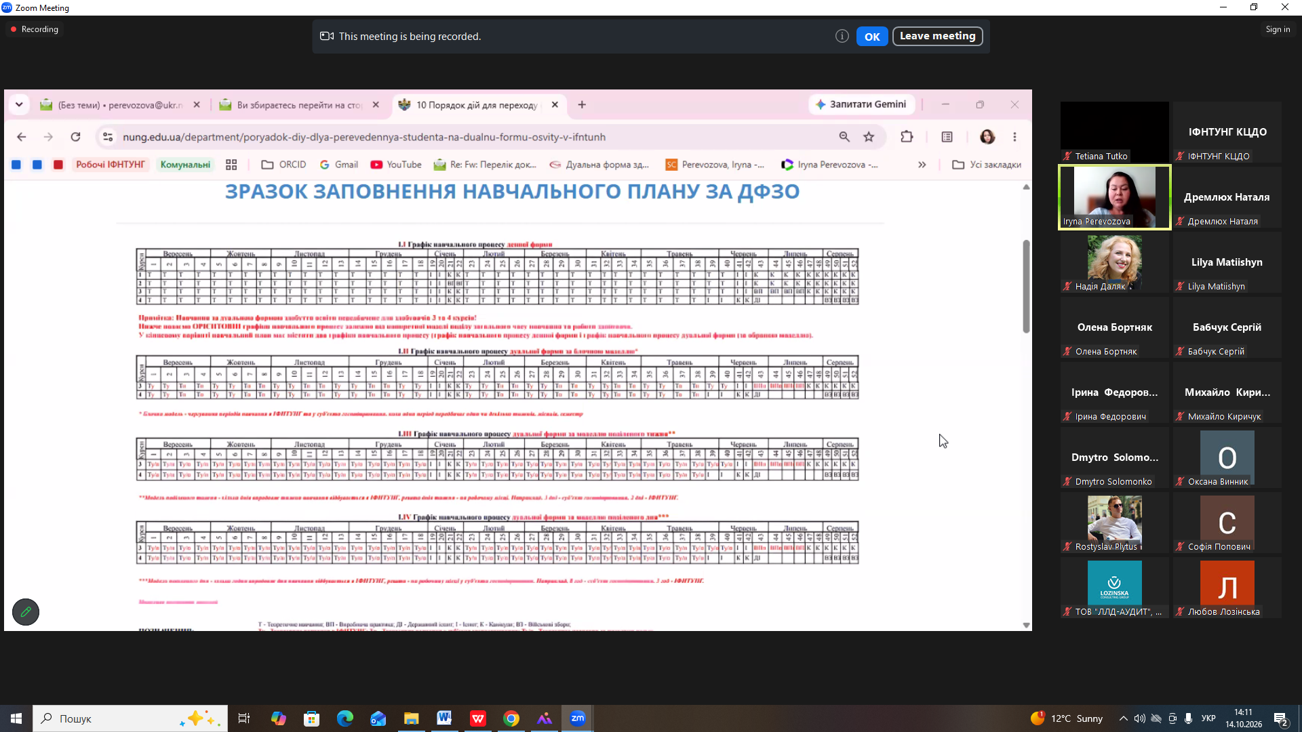Click the OK button in the recording notice
The height and width of the screenshot is (732, 1302).
click(872, 37)
